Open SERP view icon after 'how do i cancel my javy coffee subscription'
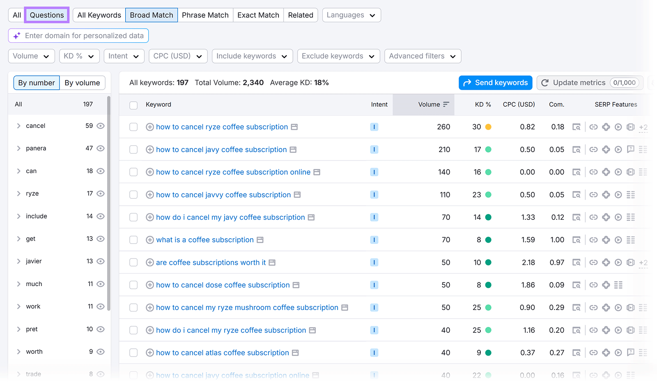This screenshot has height=385, width=657. 311,217
